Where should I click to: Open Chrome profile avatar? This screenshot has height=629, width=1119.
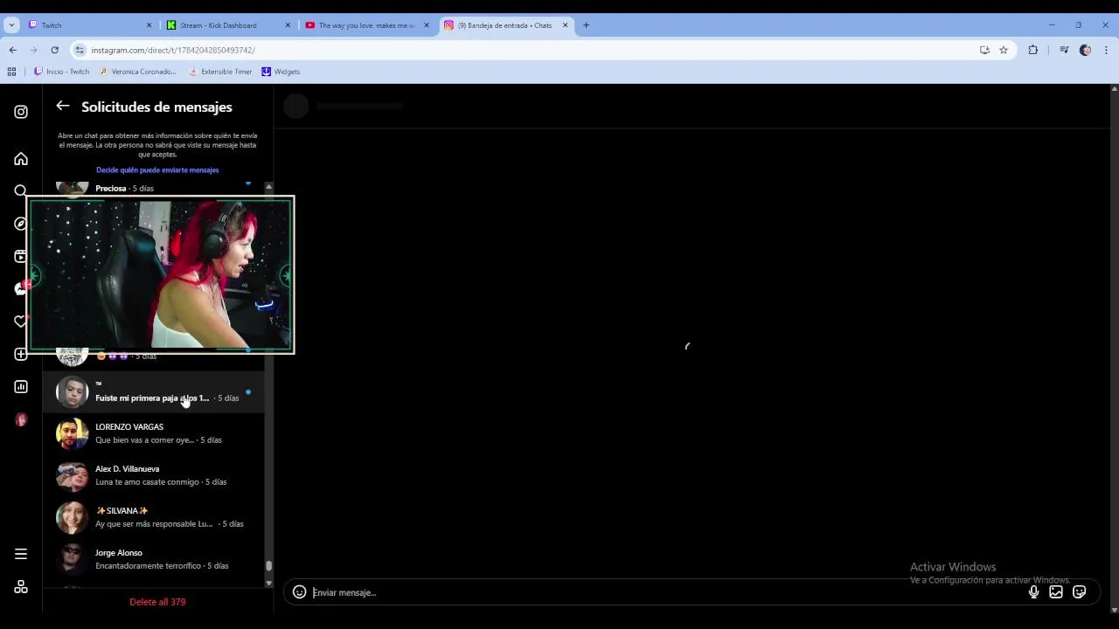coord(1085,50)
